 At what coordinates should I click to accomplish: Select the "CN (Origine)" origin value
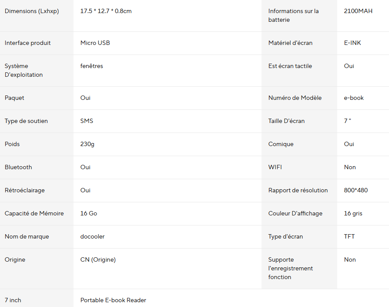(x=98, y=260)
